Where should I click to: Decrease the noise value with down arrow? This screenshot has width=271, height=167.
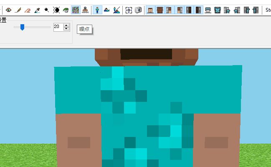coord(66,29)
